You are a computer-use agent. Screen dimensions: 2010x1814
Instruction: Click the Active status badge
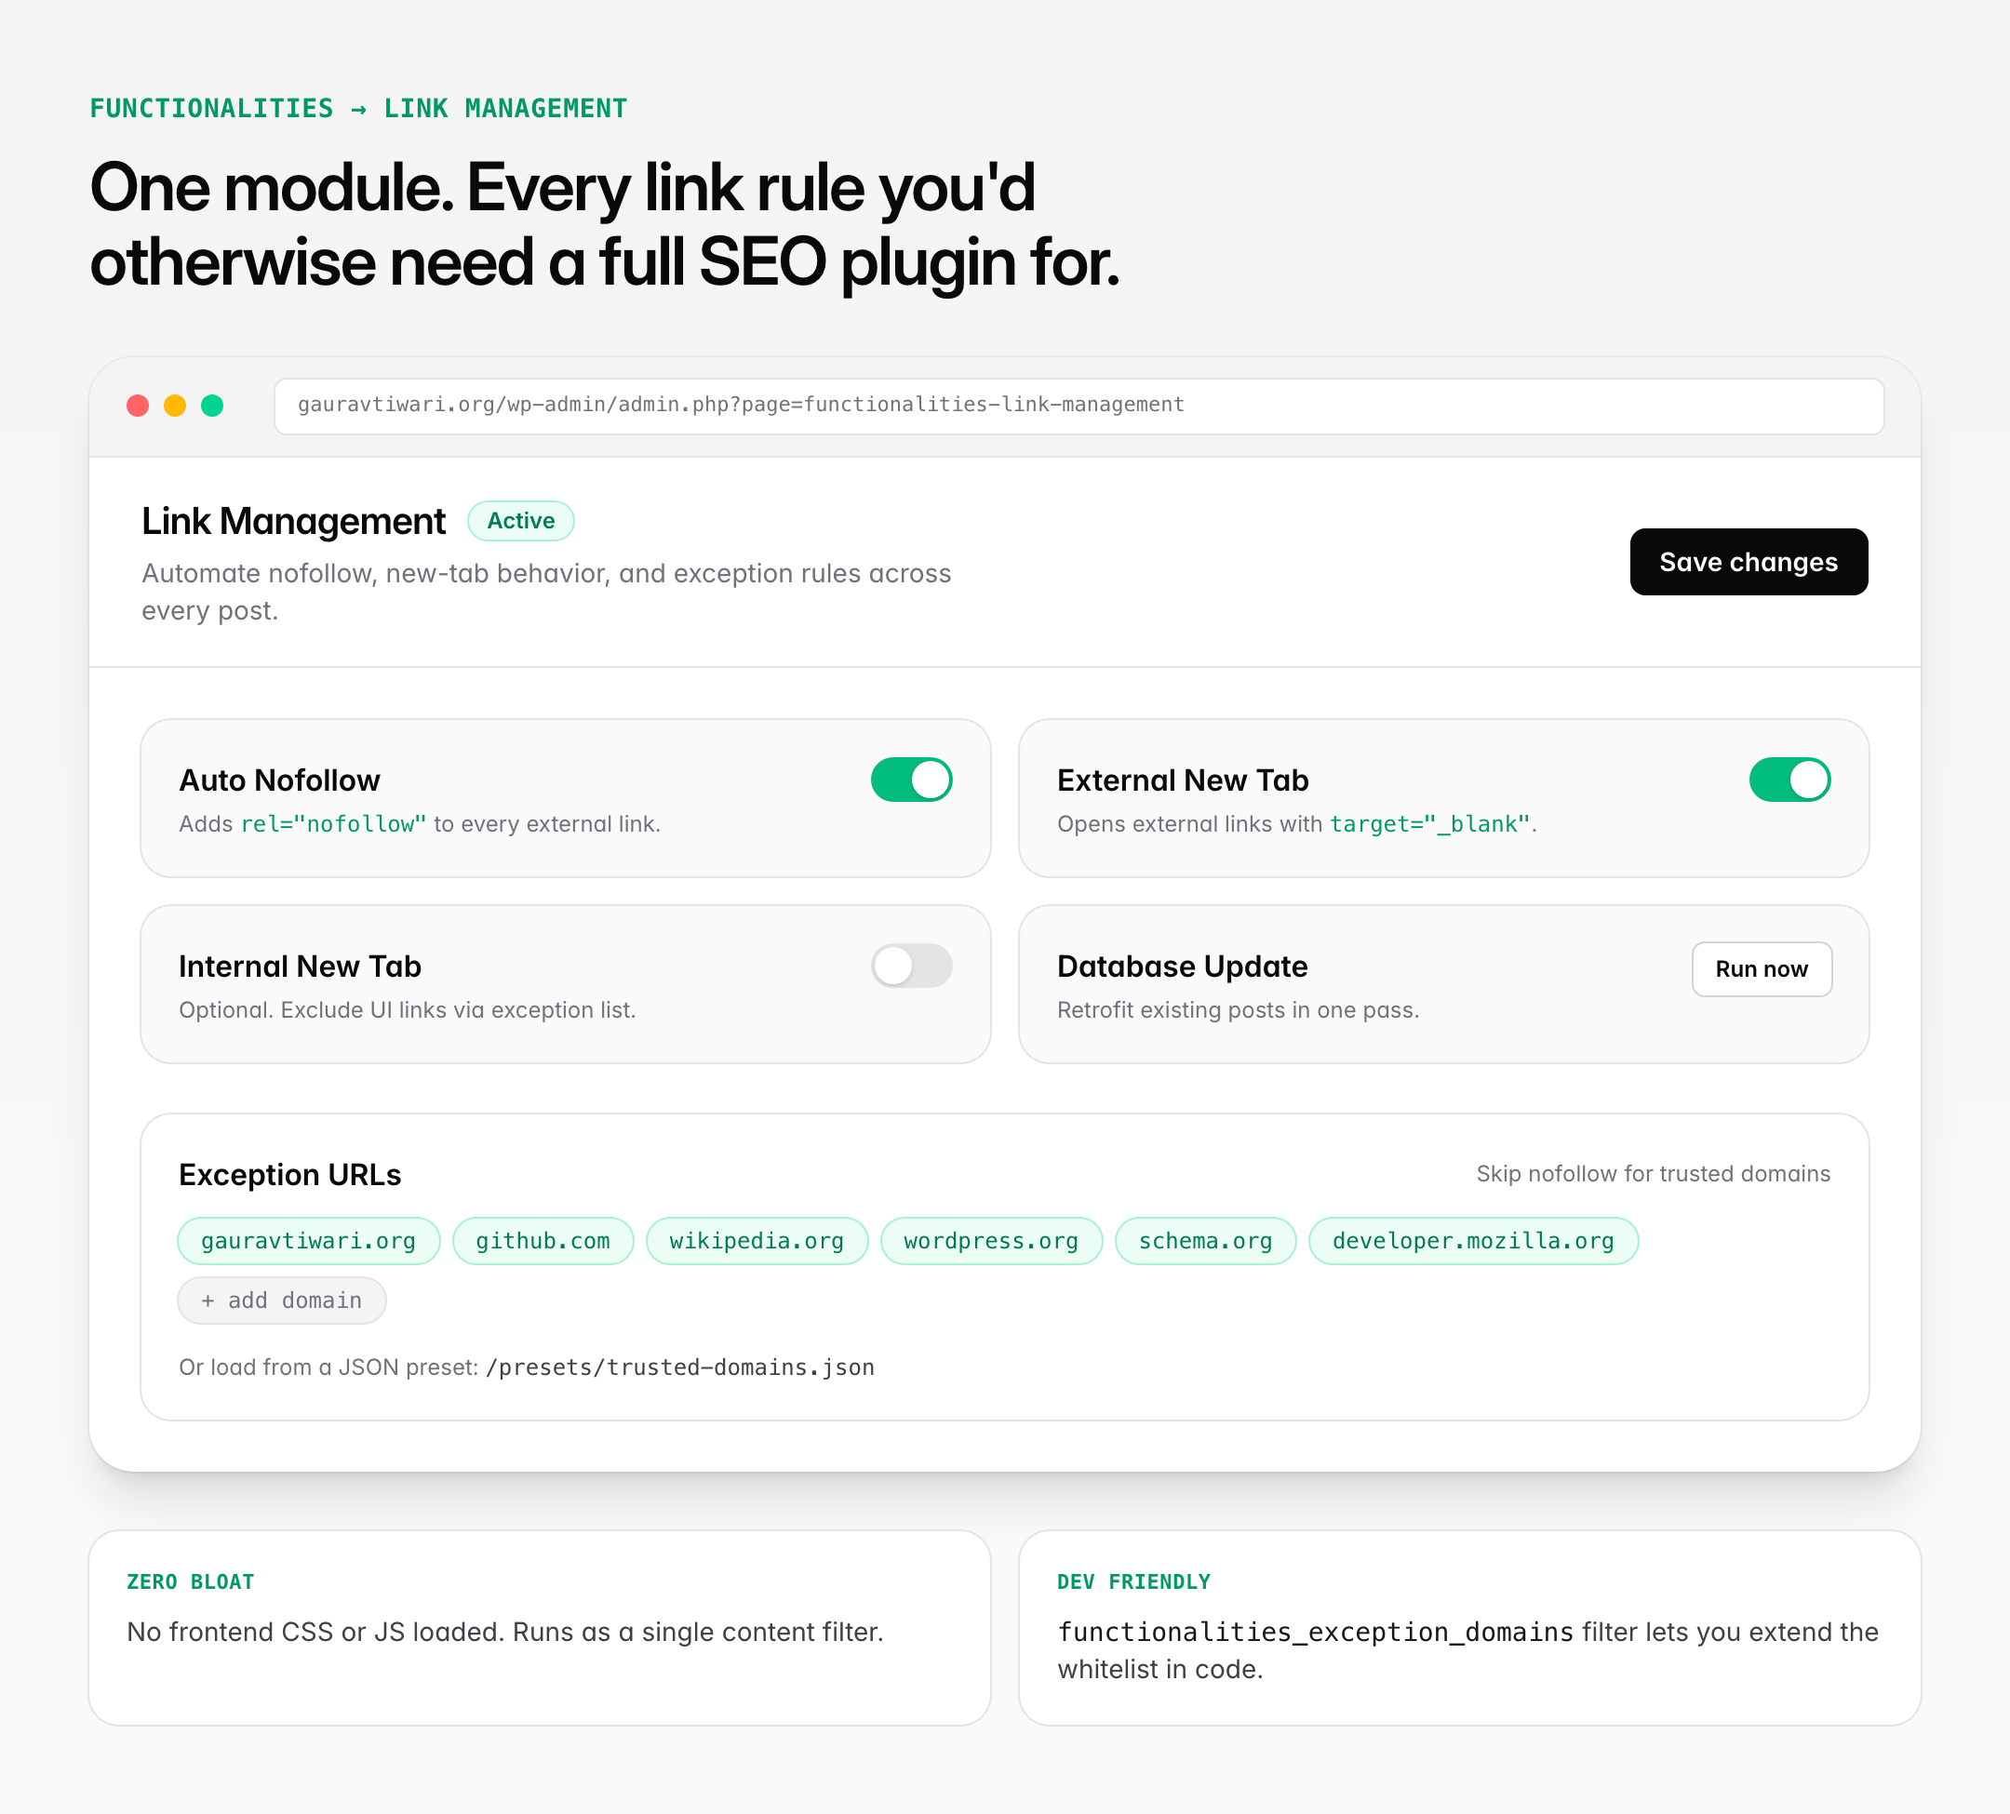[520, 520]
